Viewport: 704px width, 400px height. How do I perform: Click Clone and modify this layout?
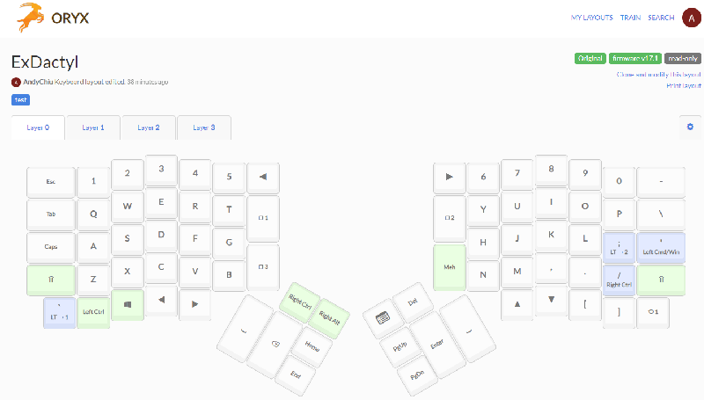point(658,75)
